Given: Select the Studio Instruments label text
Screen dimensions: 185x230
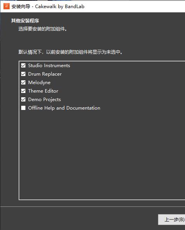Looking at the screenshot, I should (49, 66).
